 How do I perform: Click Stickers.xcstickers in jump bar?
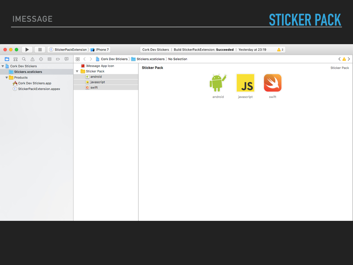[148, 59]
